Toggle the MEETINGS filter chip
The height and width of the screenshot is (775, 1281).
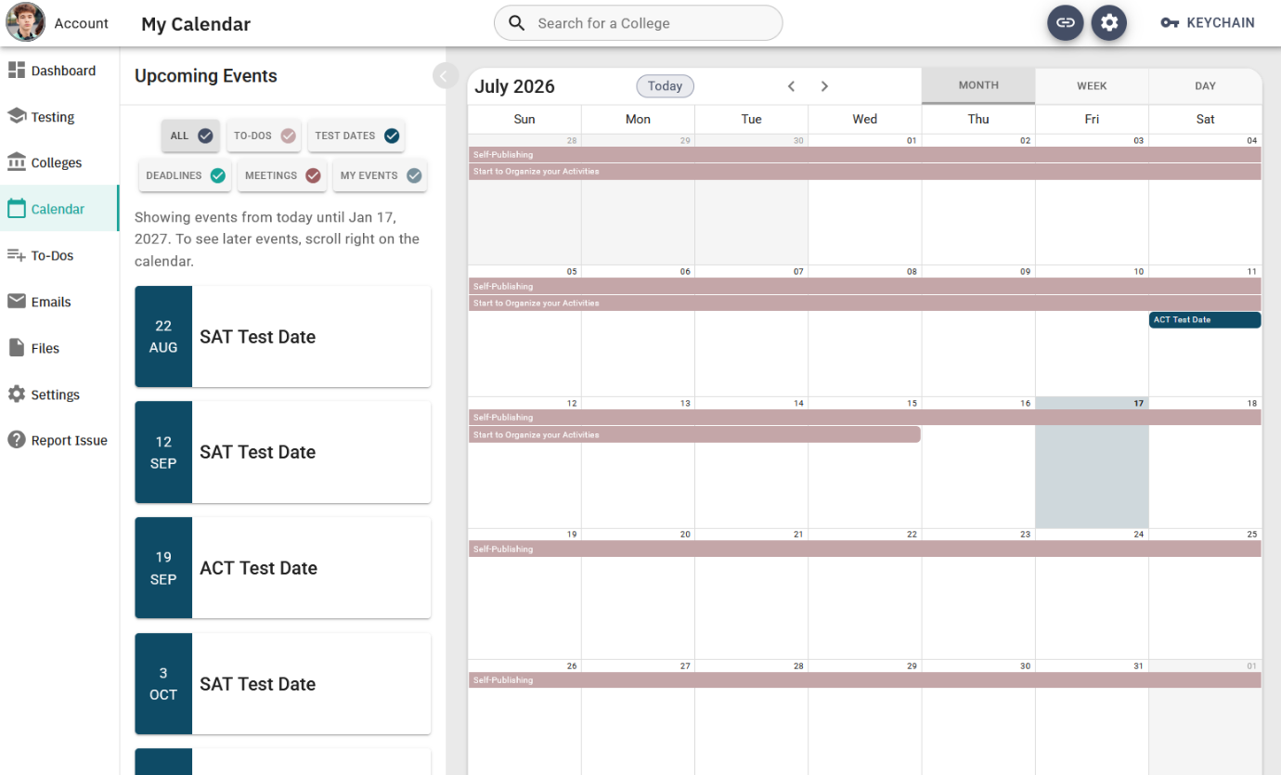282,175
